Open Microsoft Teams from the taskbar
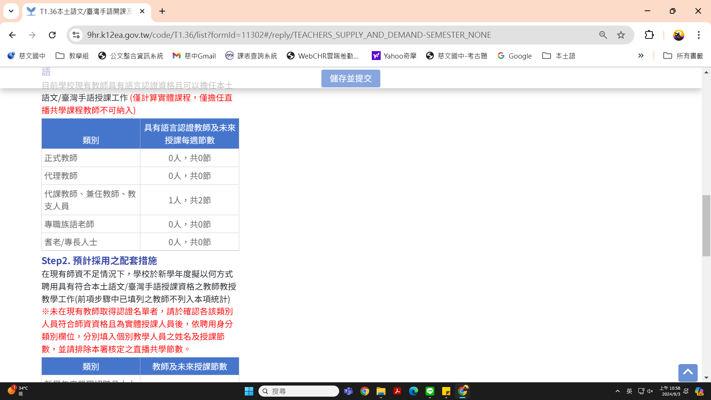 [348, 391]
